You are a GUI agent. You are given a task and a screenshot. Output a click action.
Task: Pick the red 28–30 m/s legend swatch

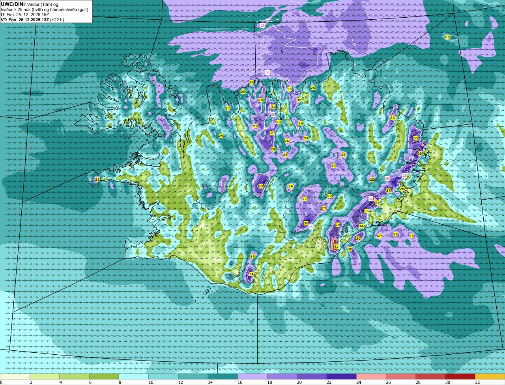431,376
